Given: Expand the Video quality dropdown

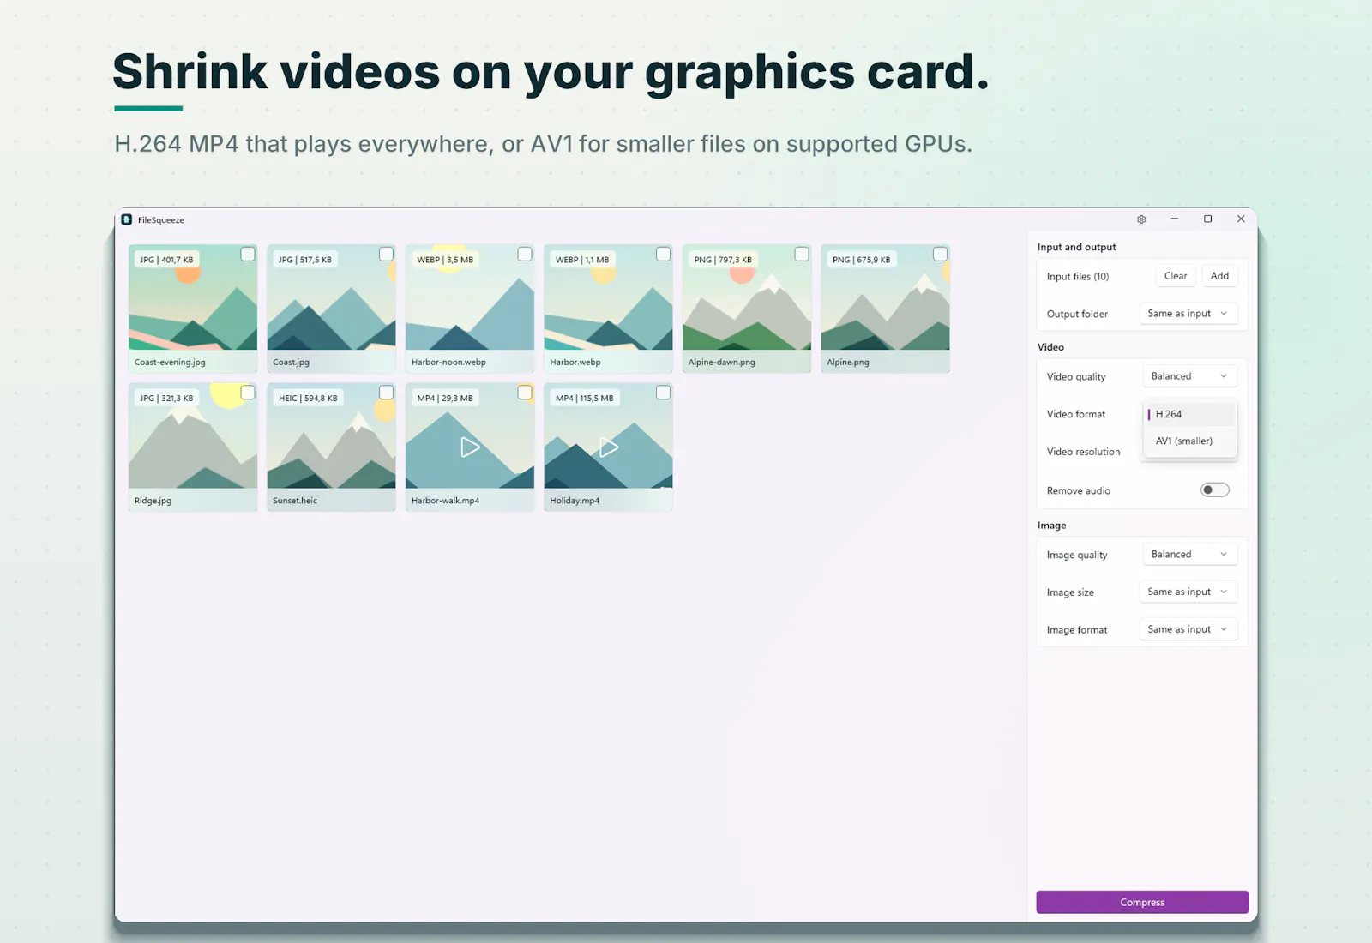Looking at the screenshot, I should tap(1189, 376).
